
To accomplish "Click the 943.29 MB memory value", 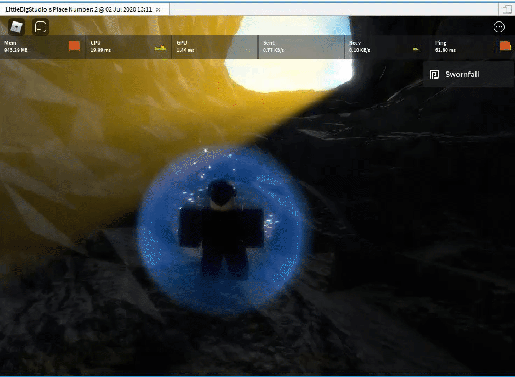I will [x=16, y=51].
